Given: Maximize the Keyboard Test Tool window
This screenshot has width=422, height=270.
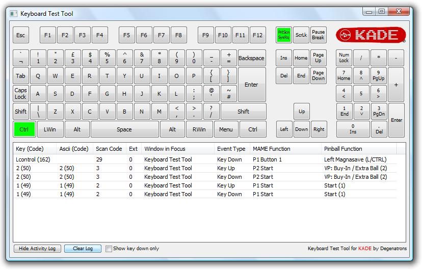Looking at the screenshot, I should (382, 12).
